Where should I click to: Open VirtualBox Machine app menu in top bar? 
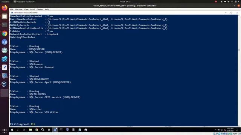click(x=24, y=1)
